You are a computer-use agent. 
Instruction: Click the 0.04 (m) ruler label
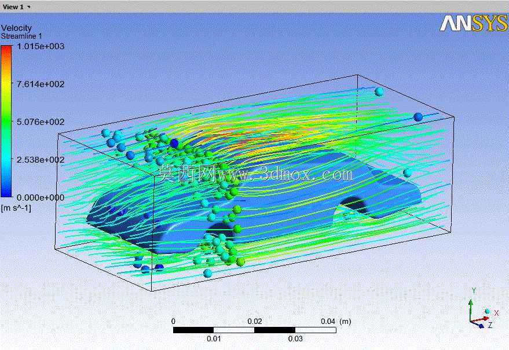pyautogui.click(x=336, y=322)
